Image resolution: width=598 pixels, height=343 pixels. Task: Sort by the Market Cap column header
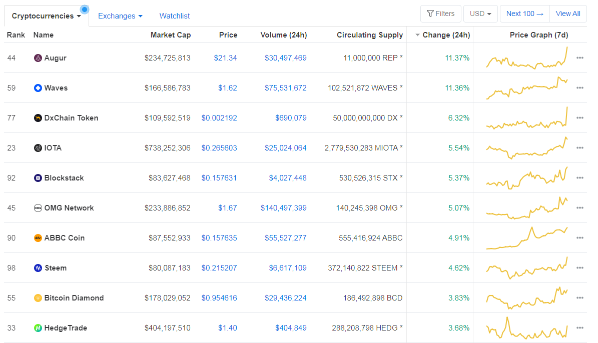[x=171, y=35]
